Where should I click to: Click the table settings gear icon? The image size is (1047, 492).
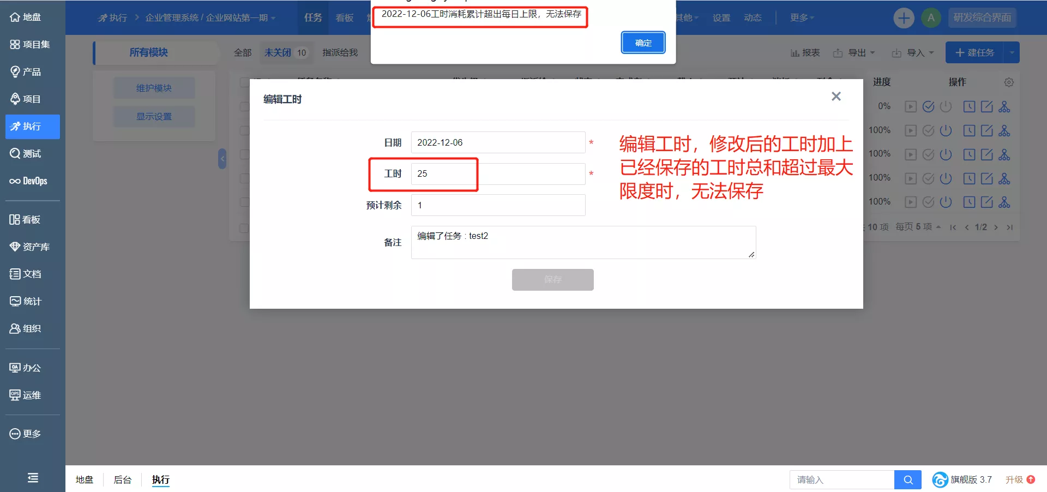[1009, 82]
